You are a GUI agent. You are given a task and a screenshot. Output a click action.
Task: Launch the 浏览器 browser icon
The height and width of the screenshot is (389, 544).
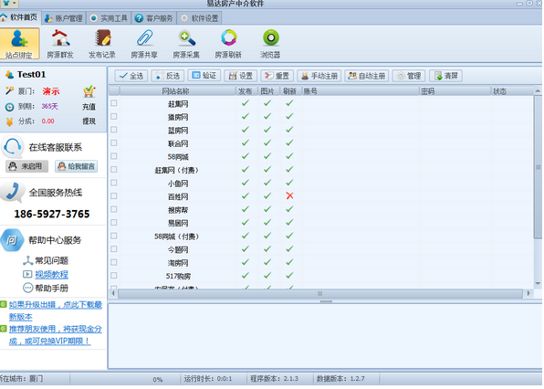(270, 44)
